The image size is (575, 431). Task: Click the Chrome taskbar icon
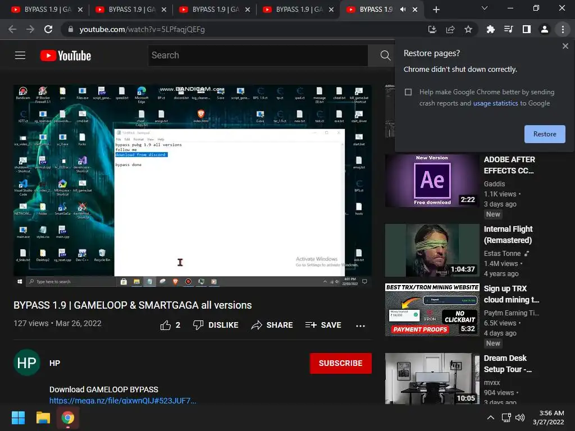coord(68,418)
